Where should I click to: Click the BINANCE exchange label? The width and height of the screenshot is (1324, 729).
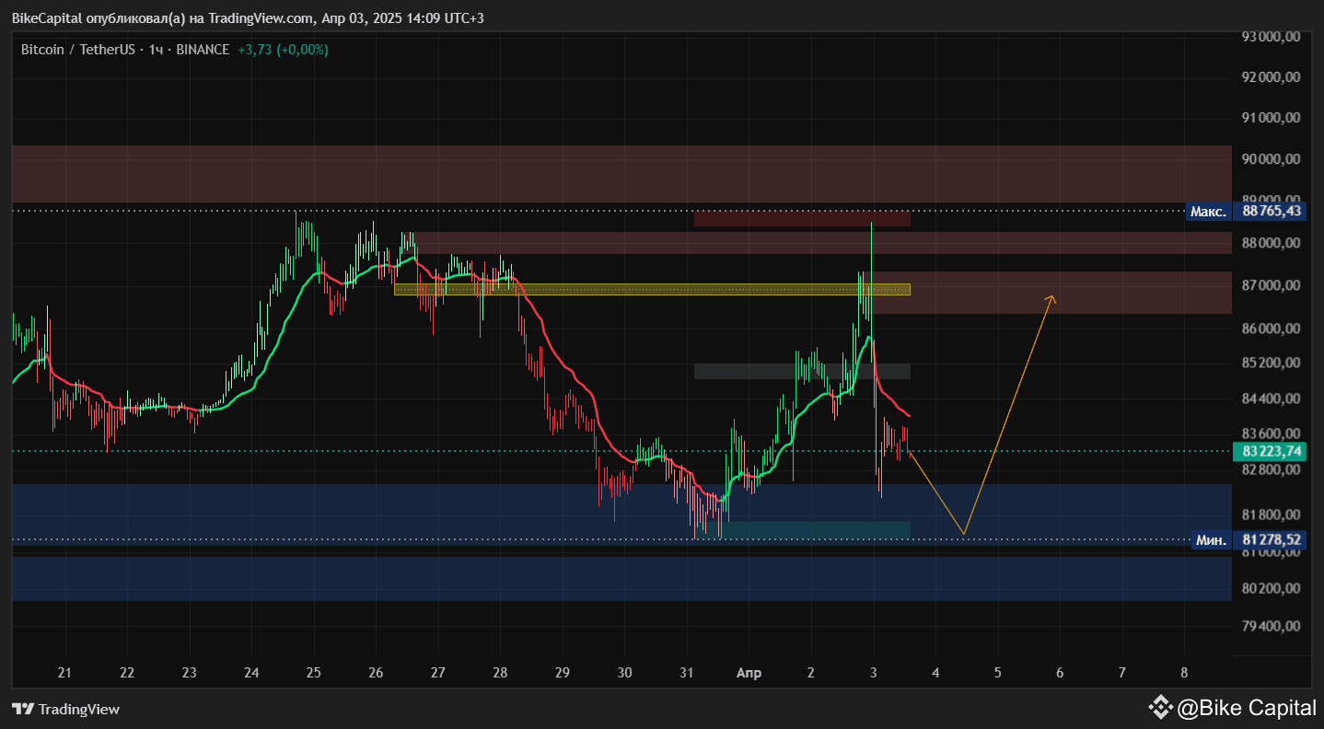click(x=201, y=50)
